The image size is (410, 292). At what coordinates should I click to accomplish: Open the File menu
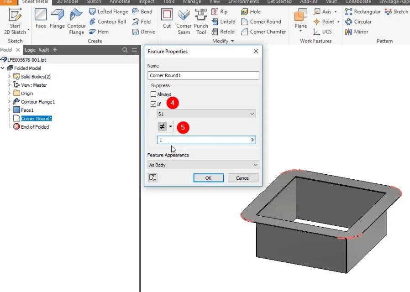tap(8, 2)
